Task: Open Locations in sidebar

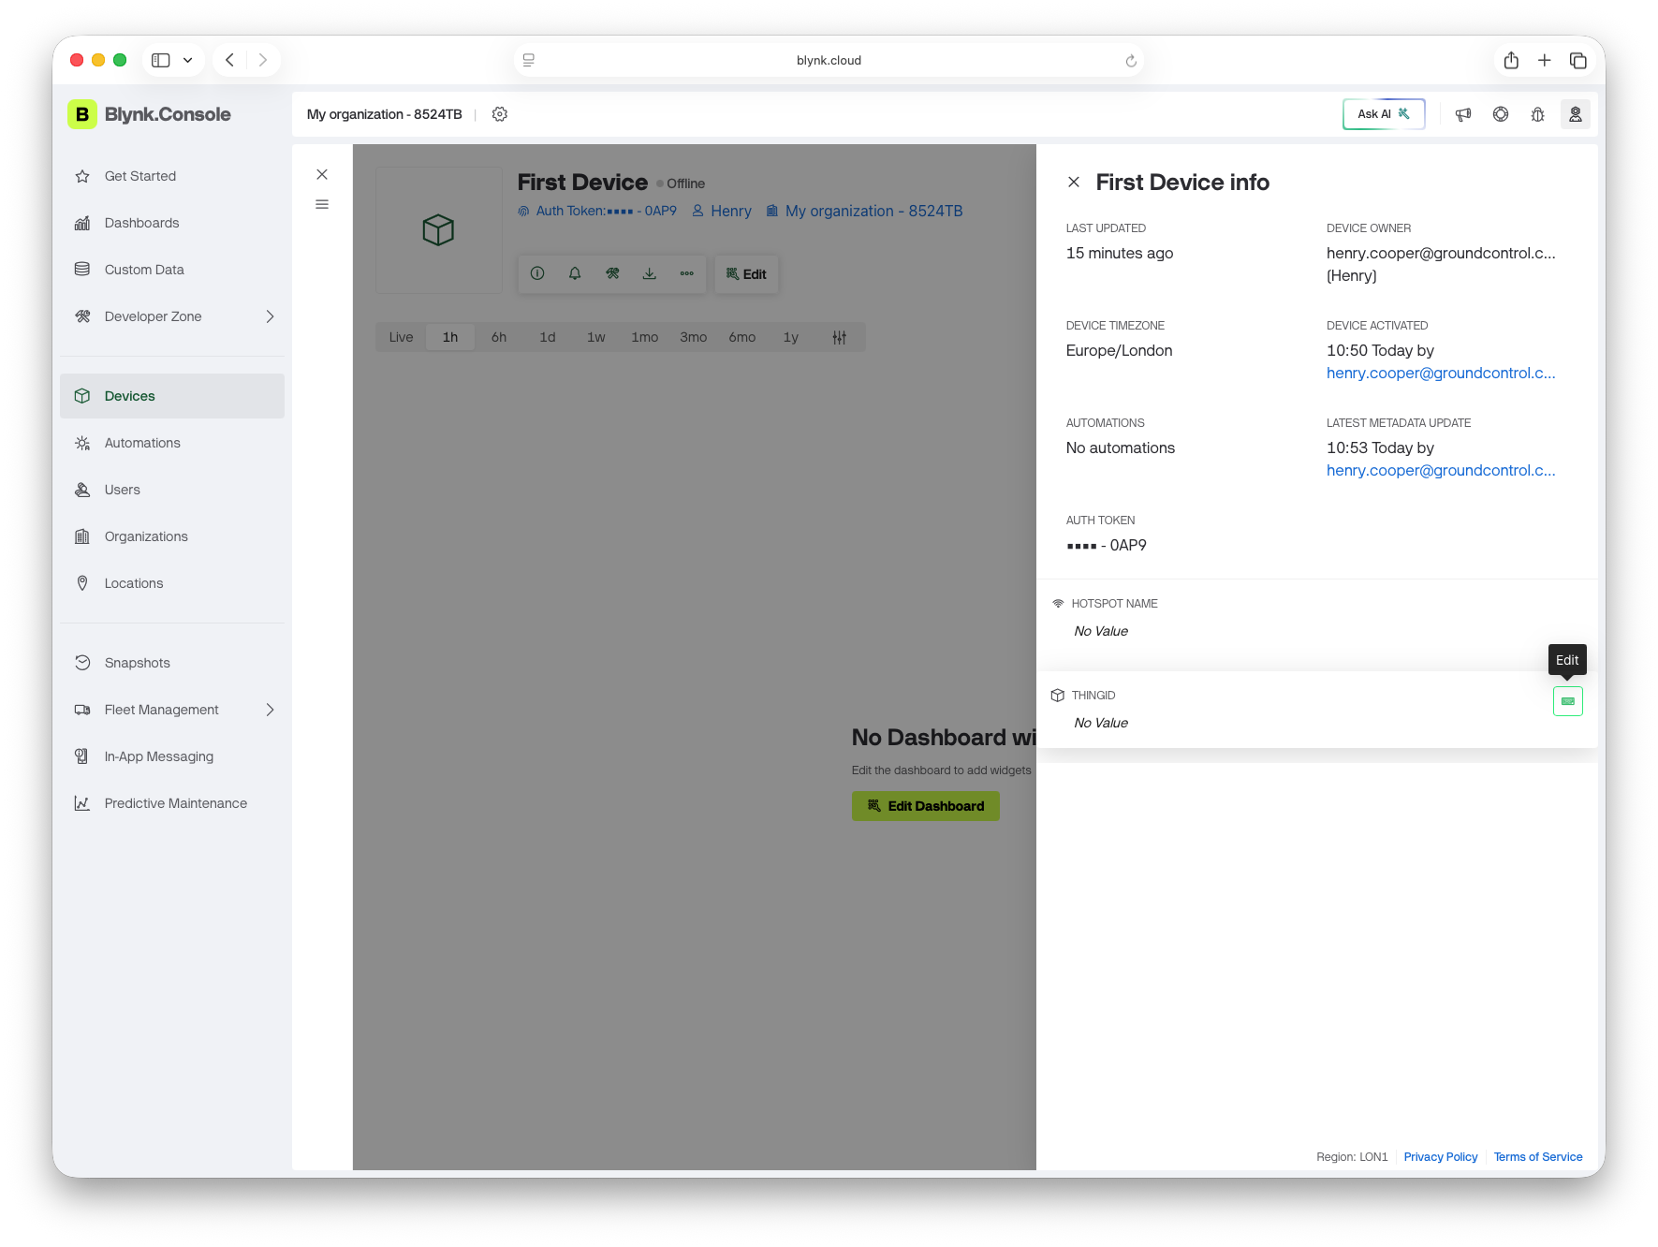Action: click(x=172, y=583)
